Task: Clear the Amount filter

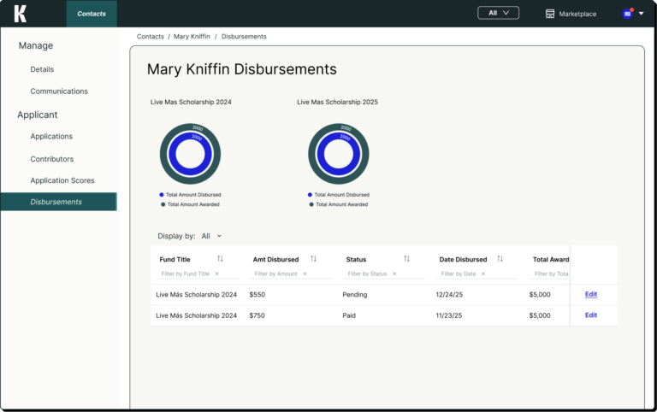Action: point(305,274)
